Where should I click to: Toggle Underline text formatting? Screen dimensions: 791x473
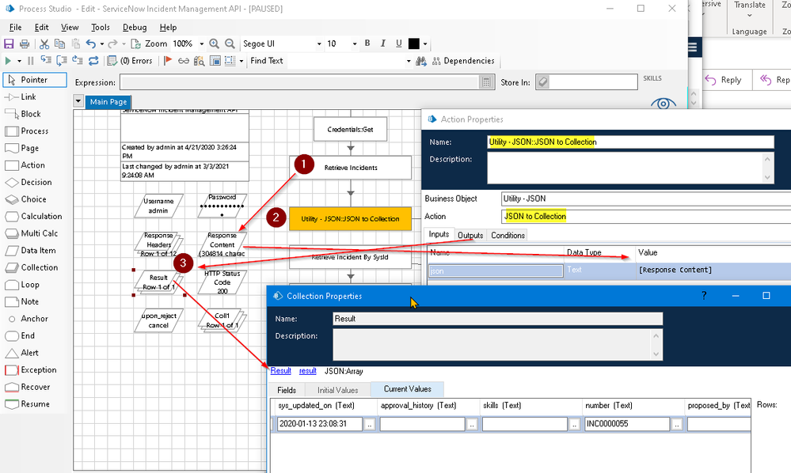tap(398, 44)
